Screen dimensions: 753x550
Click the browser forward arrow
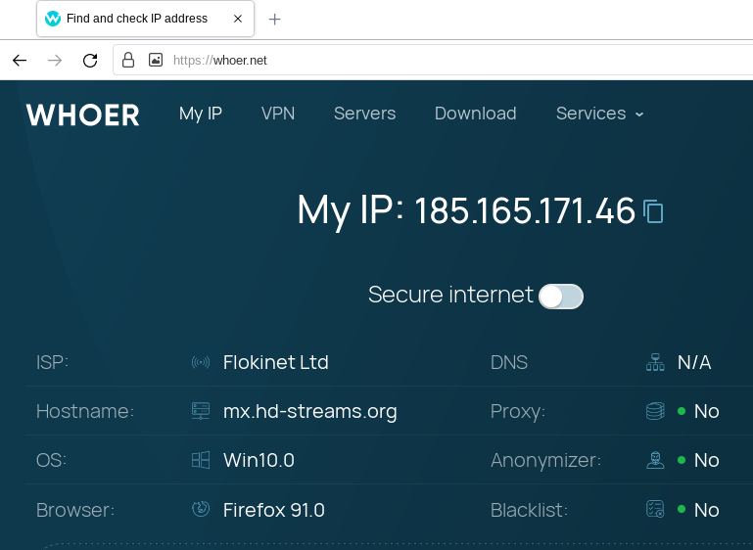(55, 61)
